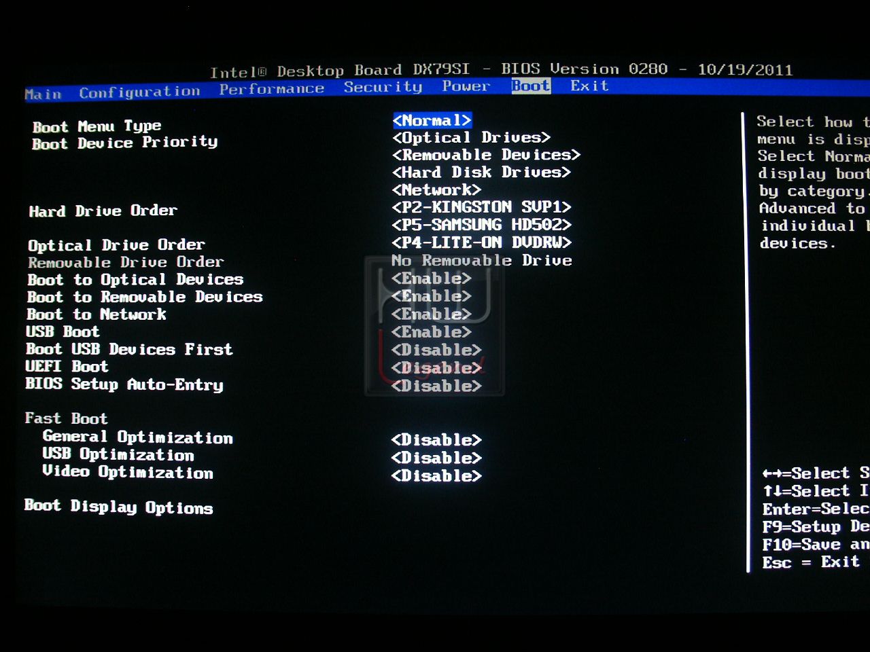Toggle Boot to Optical Devices <Enable> value
This screenshot has width=870, height=652.
(x=431, y=278)
